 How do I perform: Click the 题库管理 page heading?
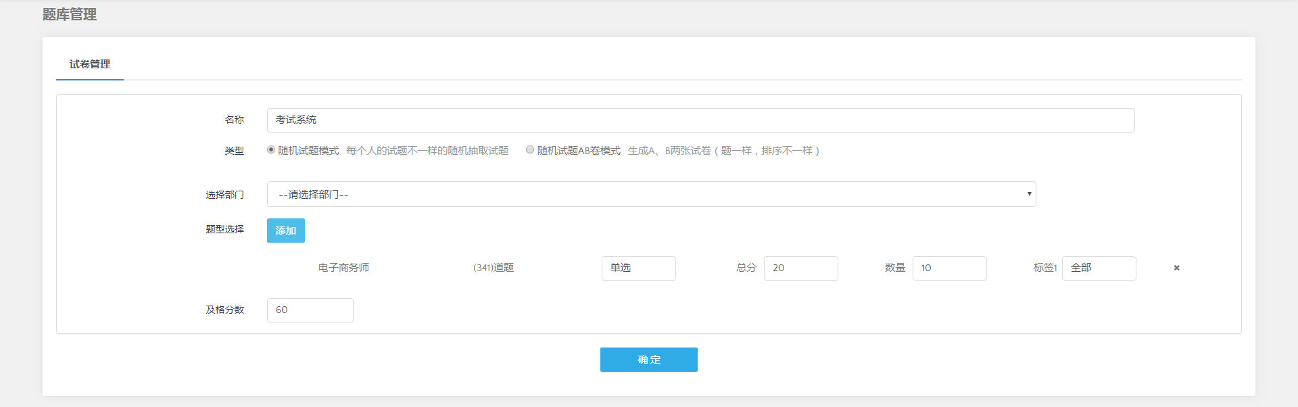tap(70, 15)
